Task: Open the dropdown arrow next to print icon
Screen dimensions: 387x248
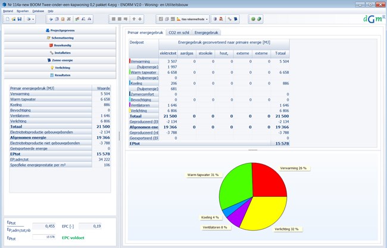Action: pos(33,19)
